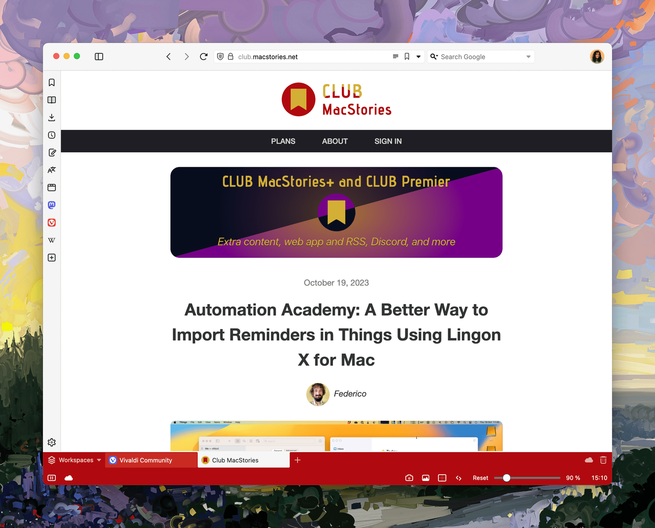Click the download manager sidebar icon
655x528 pixels.
click(x=52, y=118)
